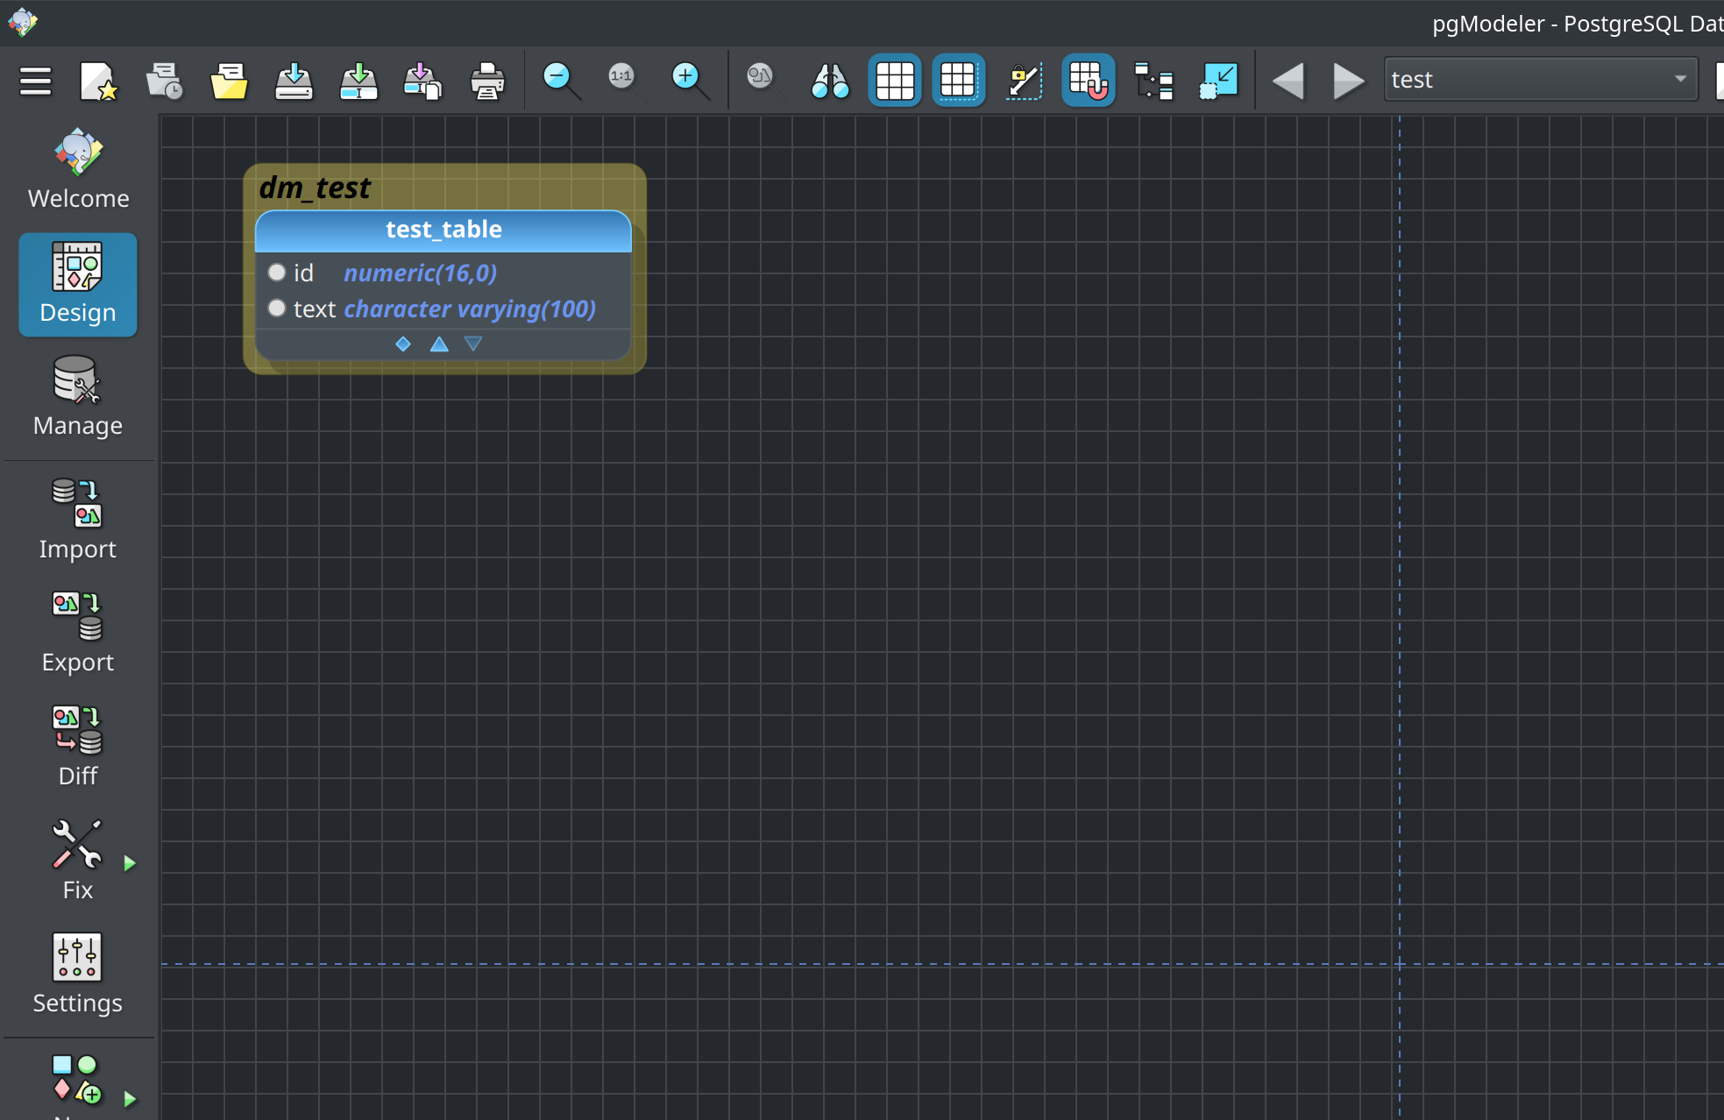Open the test model dropdown
The width and height of the screenshot is (1724, 1120).
pyautogui.click(x=1679, y=79)
